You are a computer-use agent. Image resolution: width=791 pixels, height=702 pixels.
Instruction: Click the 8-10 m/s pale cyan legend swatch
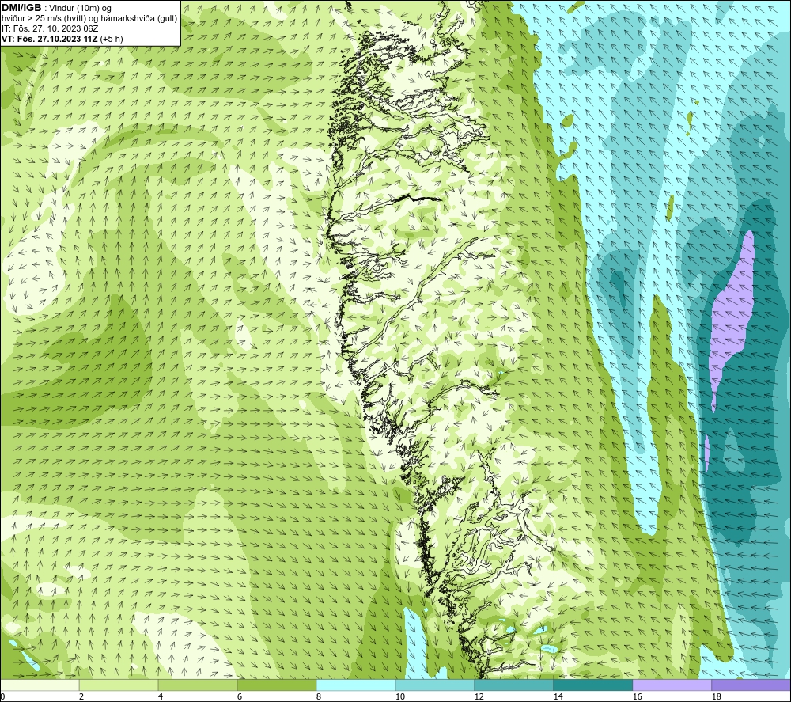(356, 685)
